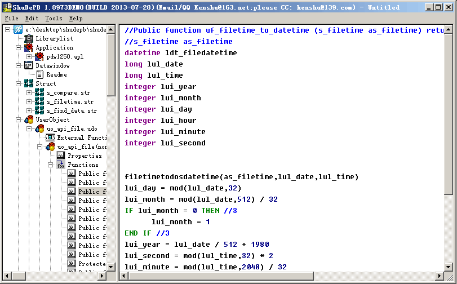Expand the s_find_data.str node

[29, 111]
